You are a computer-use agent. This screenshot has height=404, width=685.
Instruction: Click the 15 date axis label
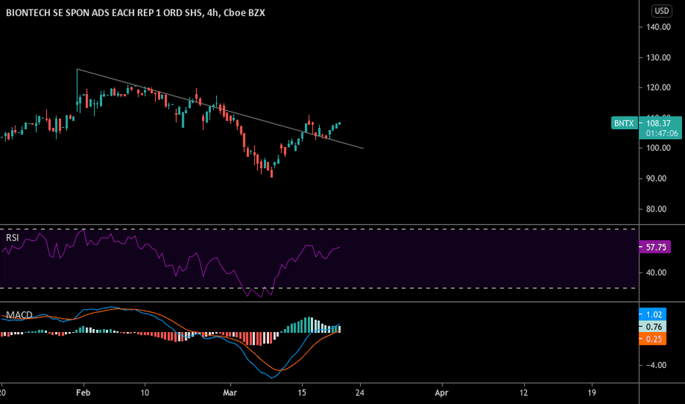[302, 393]
